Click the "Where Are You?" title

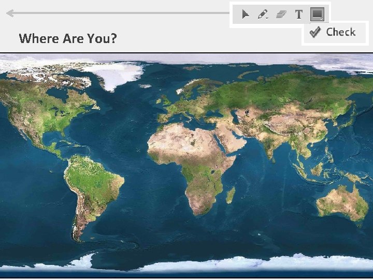coord(68,38)
